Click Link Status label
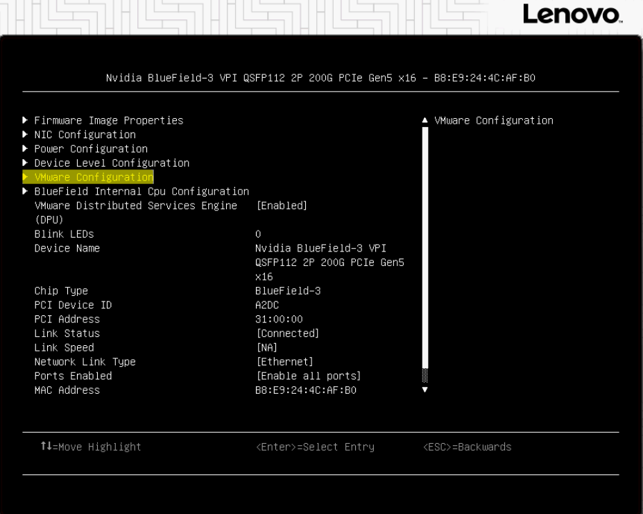 (67, 333)
